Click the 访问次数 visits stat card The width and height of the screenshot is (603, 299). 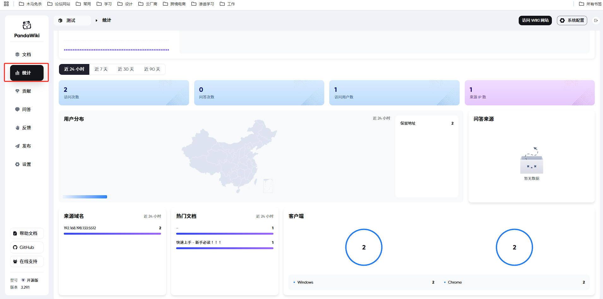point(124,93)
